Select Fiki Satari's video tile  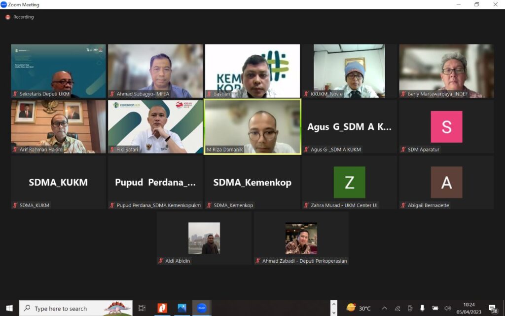click(x=155, y=126)
